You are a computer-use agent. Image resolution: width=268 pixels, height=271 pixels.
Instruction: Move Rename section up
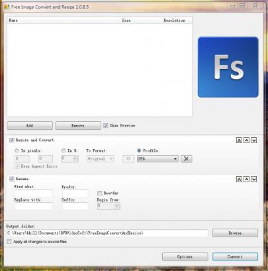click(246, 179)
